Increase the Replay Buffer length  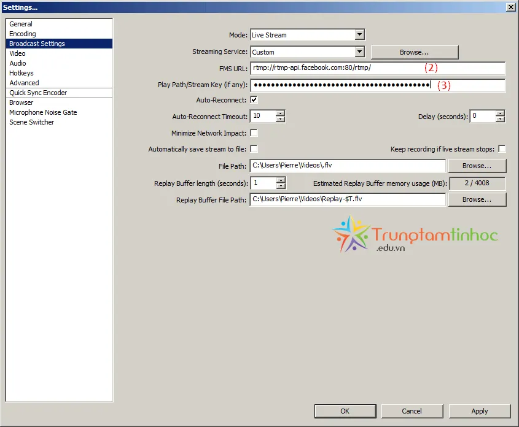pyautogui.click(x=281, y=180)
